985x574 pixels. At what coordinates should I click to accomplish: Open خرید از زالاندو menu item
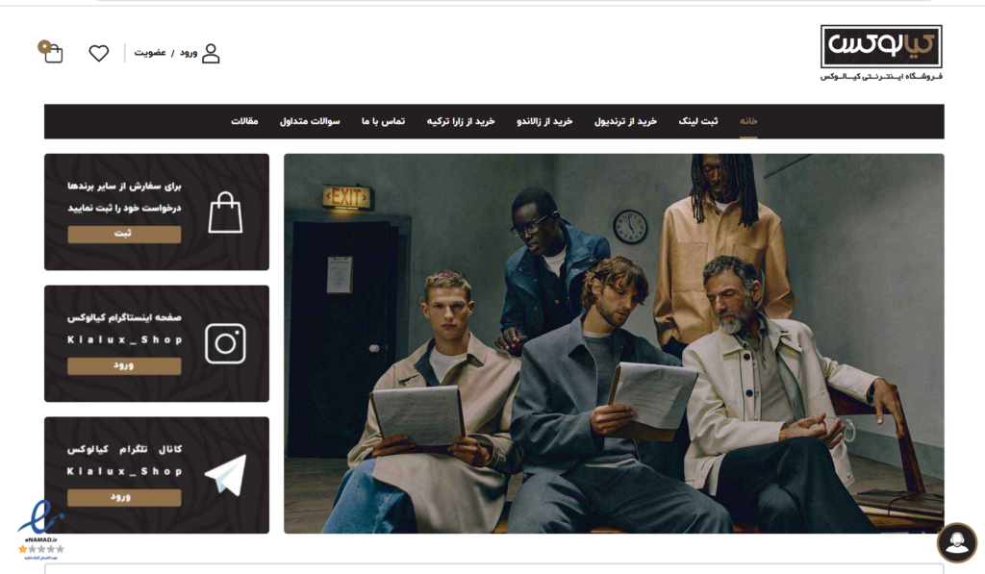pos(544,121)
